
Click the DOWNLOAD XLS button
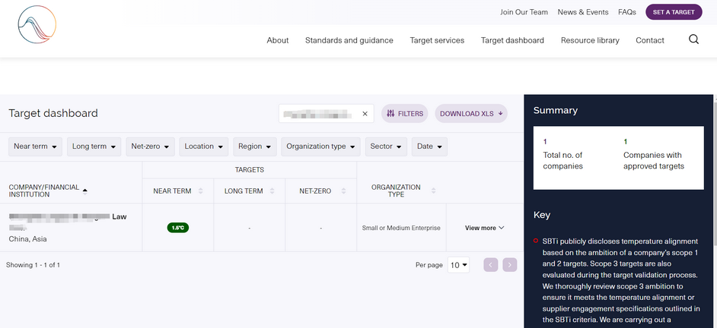coord(471,114)
